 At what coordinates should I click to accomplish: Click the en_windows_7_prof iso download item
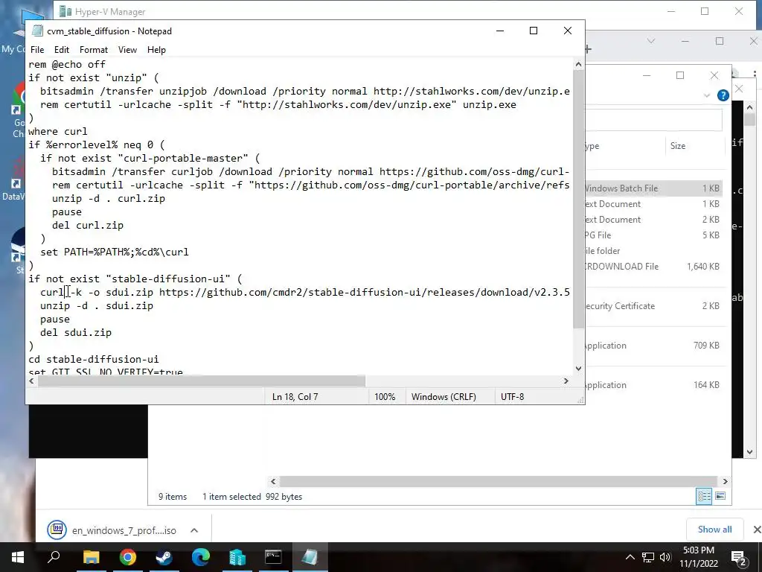click(x=124, y=530)
